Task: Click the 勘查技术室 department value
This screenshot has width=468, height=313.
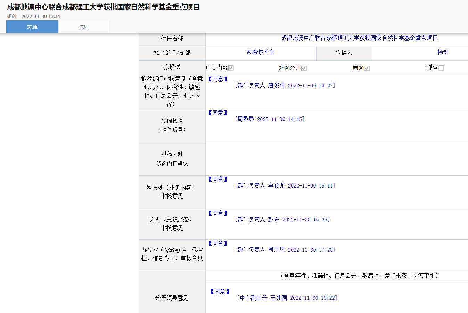Action: (261, 52)
